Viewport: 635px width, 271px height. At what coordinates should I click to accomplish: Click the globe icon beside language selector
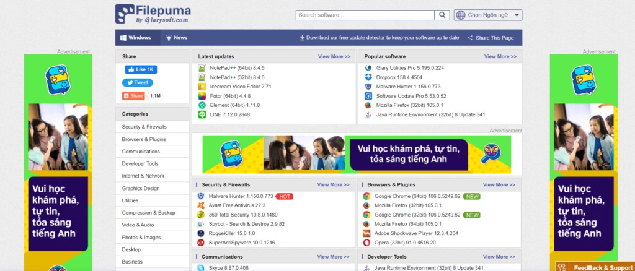(x=461, y=15)
